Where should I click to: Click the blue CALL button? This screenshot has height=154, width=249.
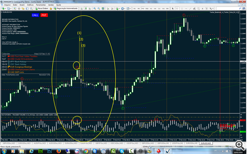[x=35, y=15]
